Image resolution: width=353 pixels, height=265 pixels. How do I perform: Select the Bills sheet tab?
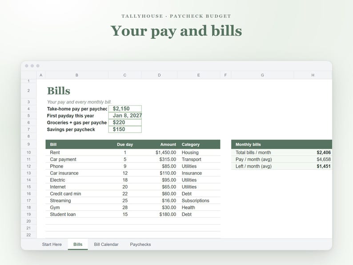coord(78,244)
